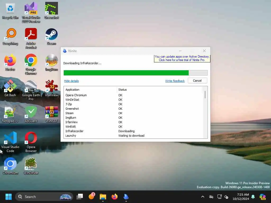Select the Everything search desktop icon

[10, 37]
